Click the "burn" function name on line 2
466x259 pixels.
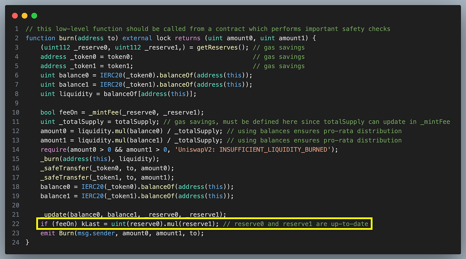[66, 38]
